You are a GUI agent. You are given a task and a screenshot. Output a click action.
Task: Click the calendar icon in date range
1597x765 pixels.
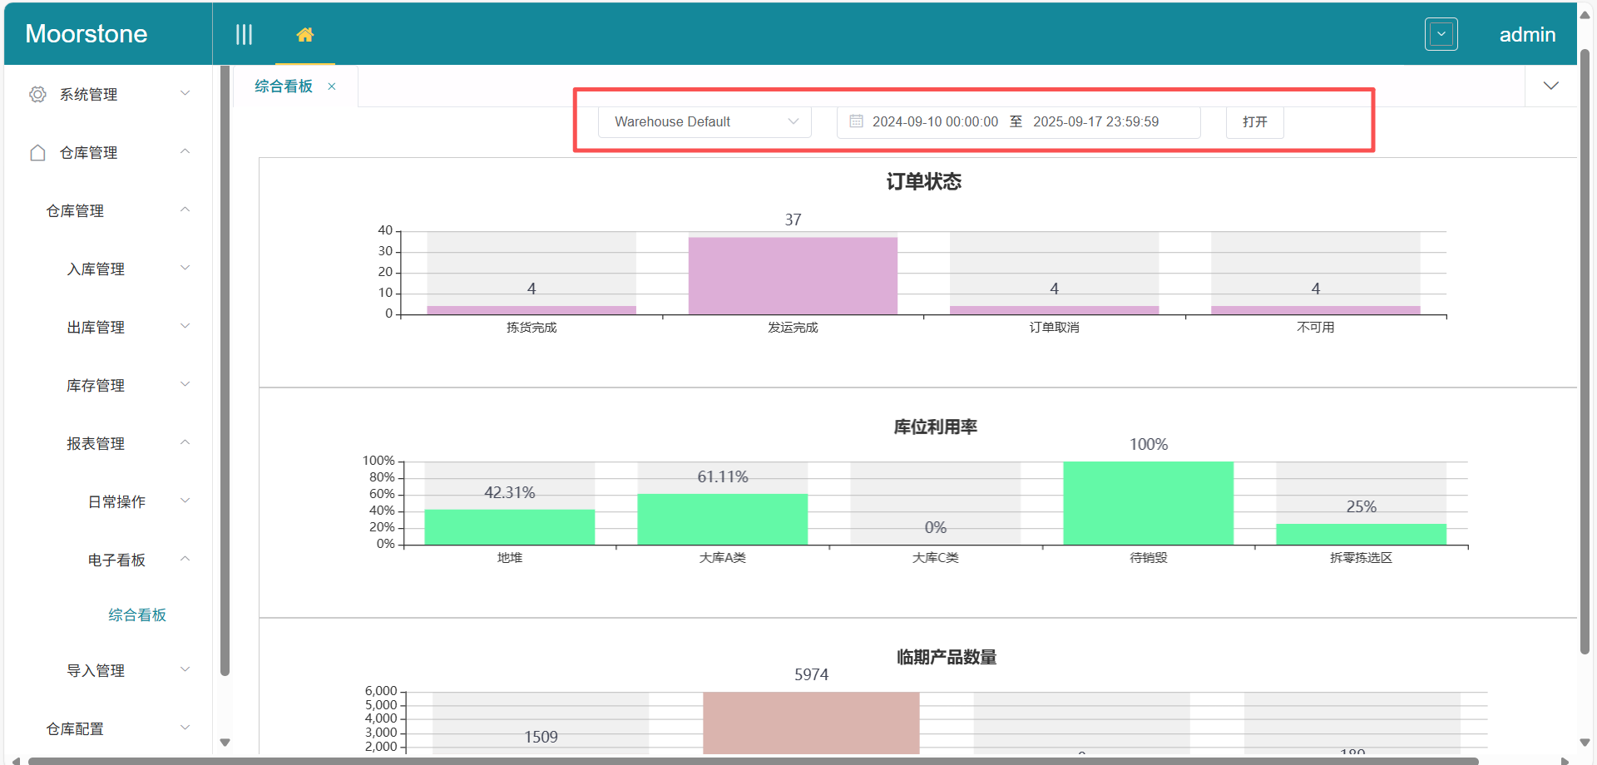coord(856,121)
